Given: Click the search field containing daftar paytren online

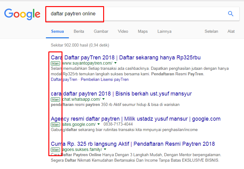Looking at the screenshot, I should [143, 14].
